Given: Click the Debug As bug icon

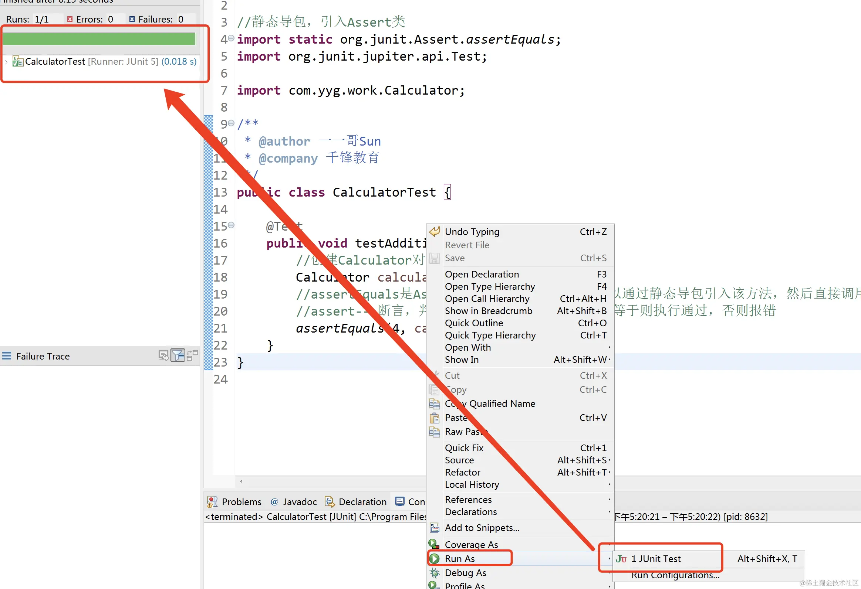Looking at the screenshot, I should 435,573.
